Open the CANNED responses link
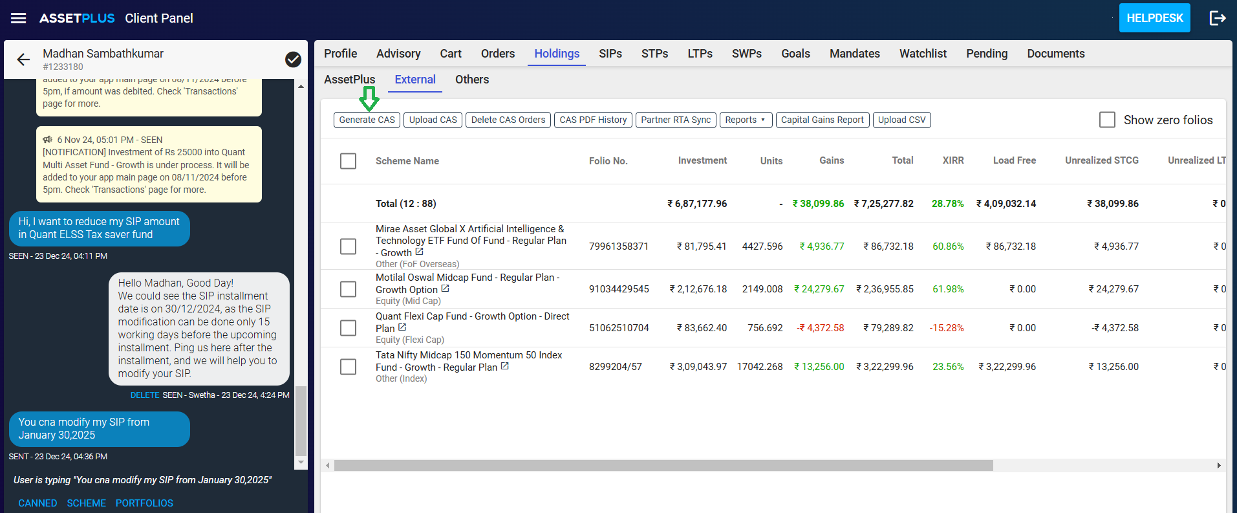This screenshot has height=513, width=1237. pyautogui.click(x=38, y=503)
